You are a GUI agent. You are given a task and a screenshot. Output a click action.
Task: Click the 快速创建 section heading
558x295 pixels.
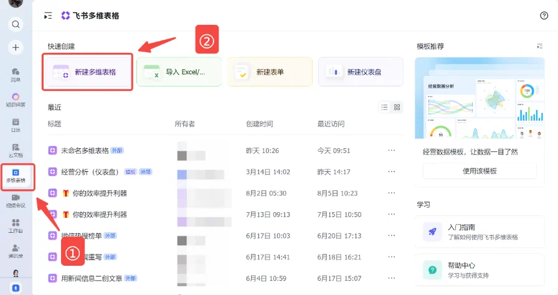61,46
